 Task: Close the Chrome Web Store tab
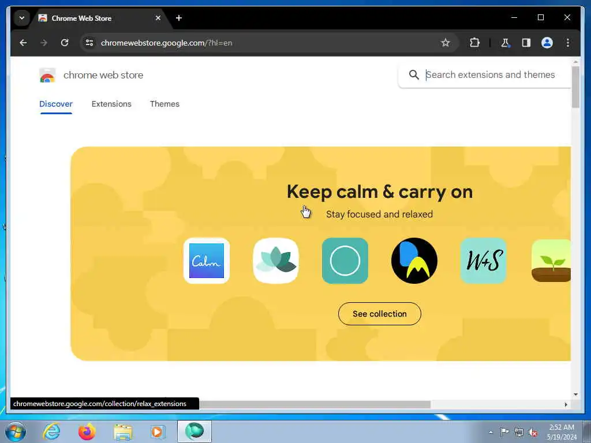pos(158,18)
